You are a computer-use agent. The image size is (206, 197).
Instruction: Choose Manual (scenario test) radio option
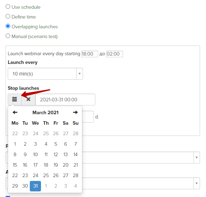(x=8, y=36)
